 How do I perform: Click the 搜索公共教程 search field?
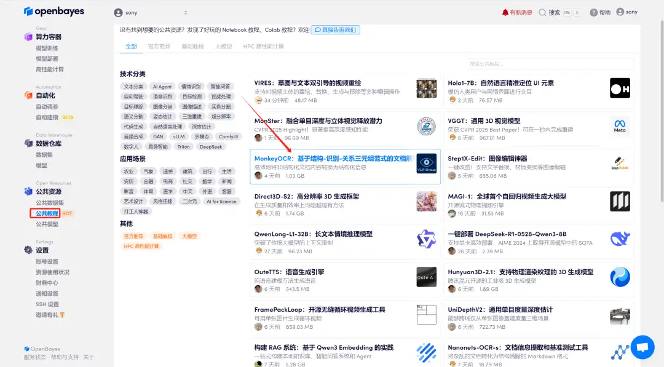tap(550, 64)
